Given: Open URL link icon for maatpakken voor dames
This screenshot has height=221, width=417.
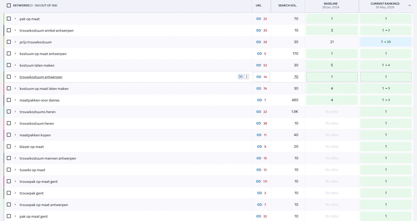Looking at the screenshot, I should click(259, 100).
